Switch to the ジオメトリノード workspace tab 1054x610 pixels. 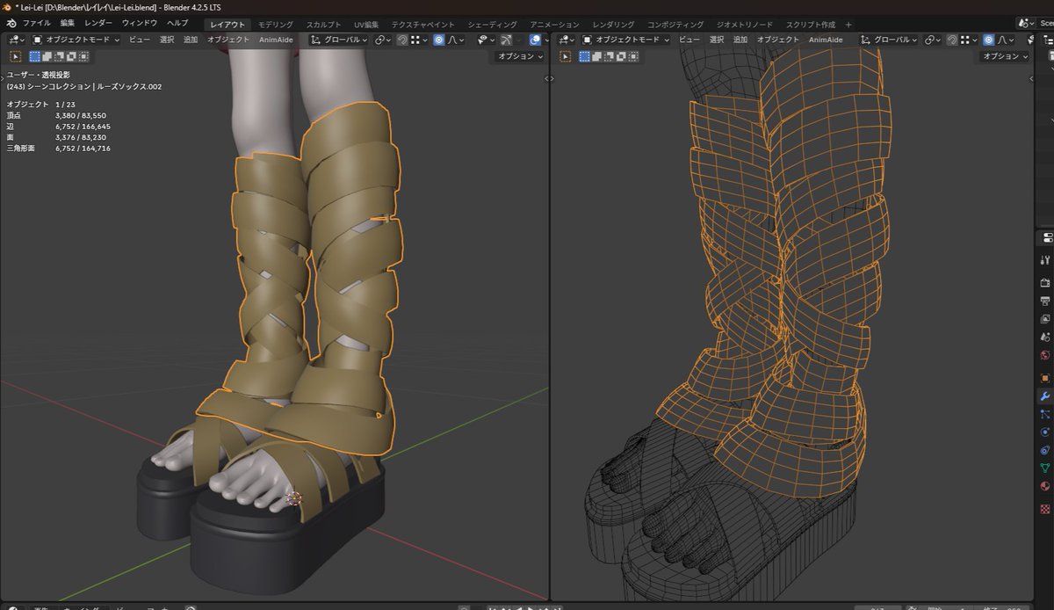pos(745,25)
